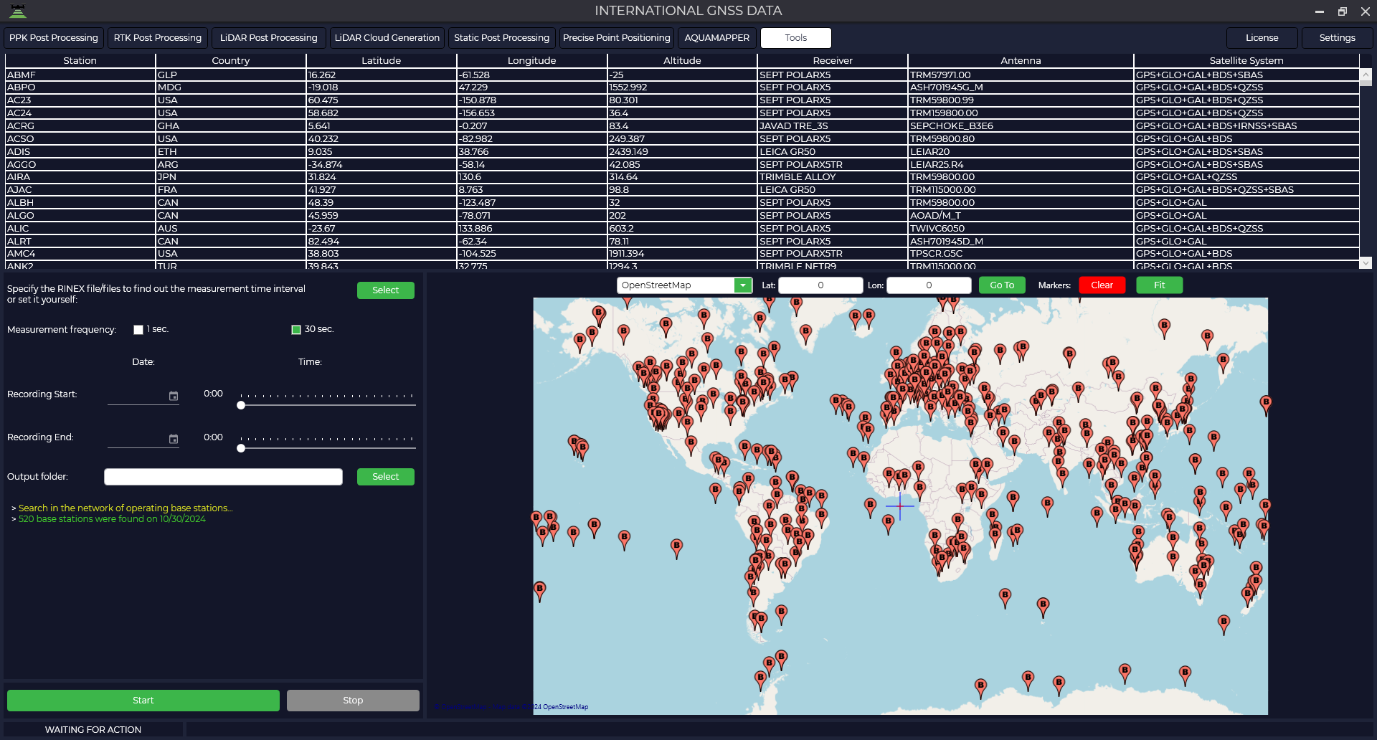
Task: Click the blue crosshair on the map
Action: 899,506
